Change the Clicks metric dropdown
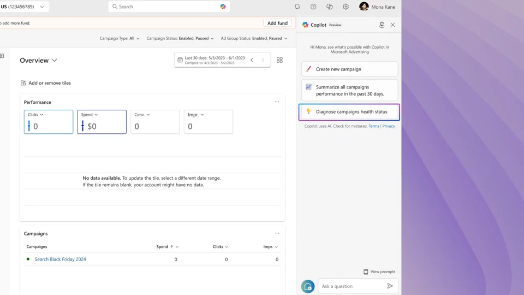The image size is (524, 295). [x=36, y=114]
